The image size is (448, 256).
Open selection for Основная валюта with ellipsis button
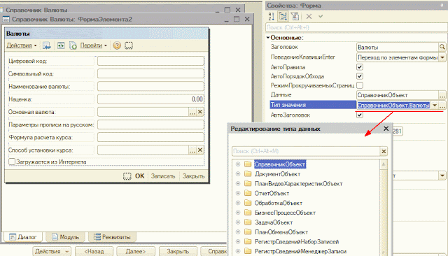pyautogui.click(x=192, y=112)
